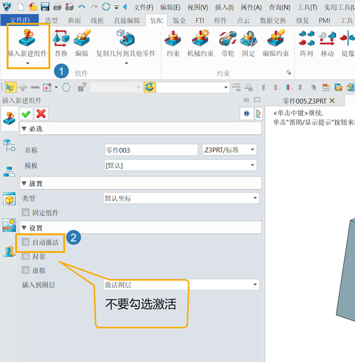This screenshot has height=362, width=355.
Task: Click the 名称 input field 零件003
Action: click(151, 150)
